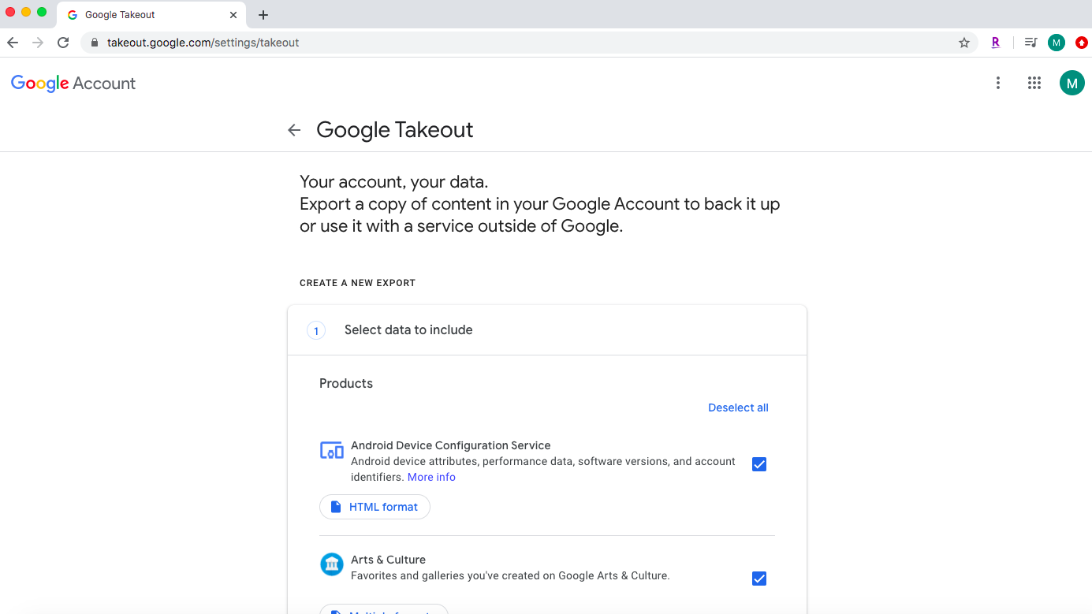Open the HTML format options button
Viewport: 1092px width, 614px height.
[375, 507]
